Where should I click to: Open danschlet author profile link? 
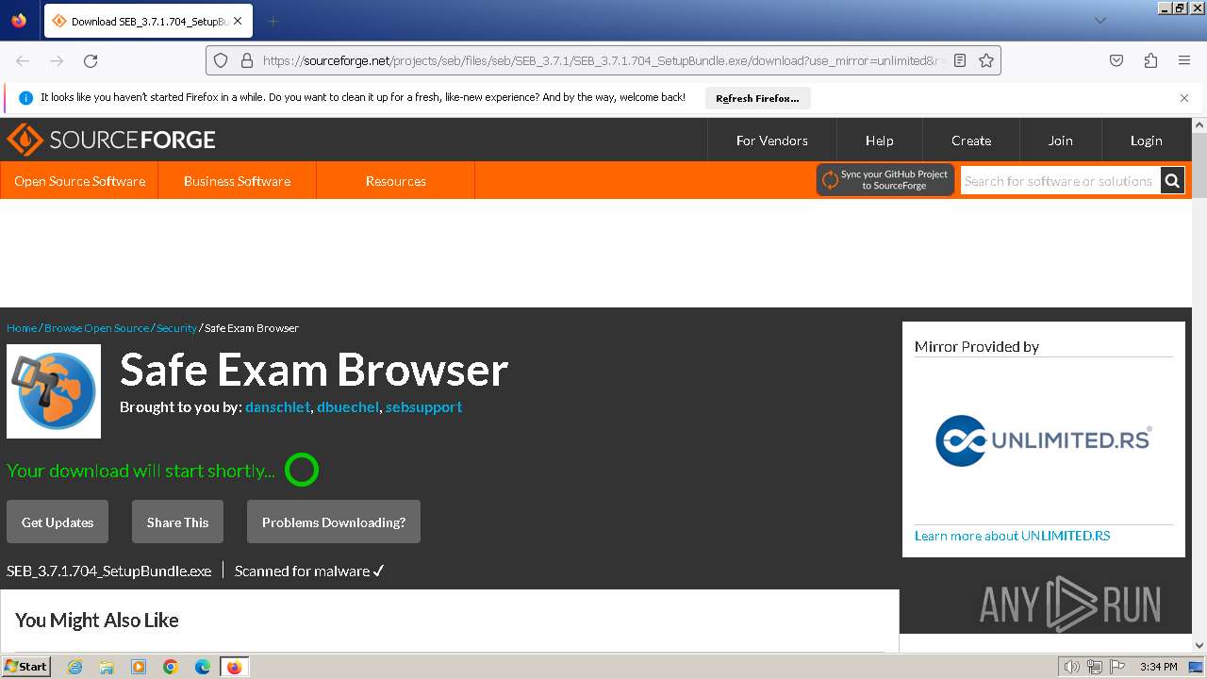277,407
